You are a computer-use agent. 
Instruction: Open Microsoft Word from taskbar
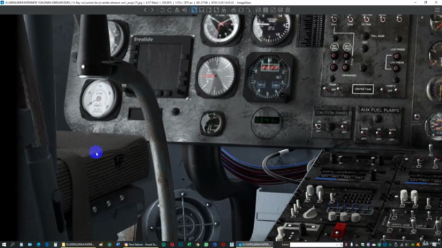tap(118, 245)
